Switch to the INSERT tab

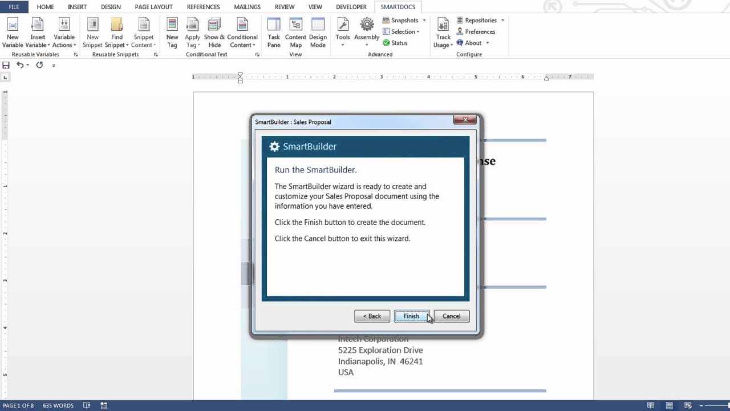(77, 7)
